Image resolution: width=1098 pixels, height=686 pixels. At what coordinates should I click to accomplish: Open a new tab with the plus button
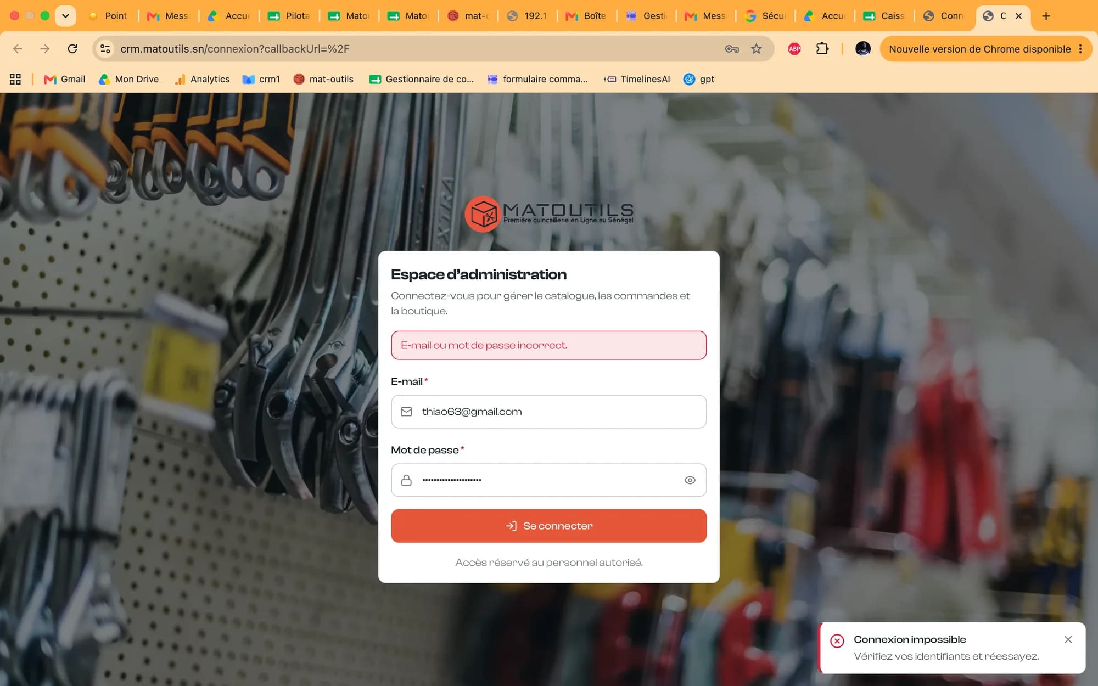(1046, 16)
